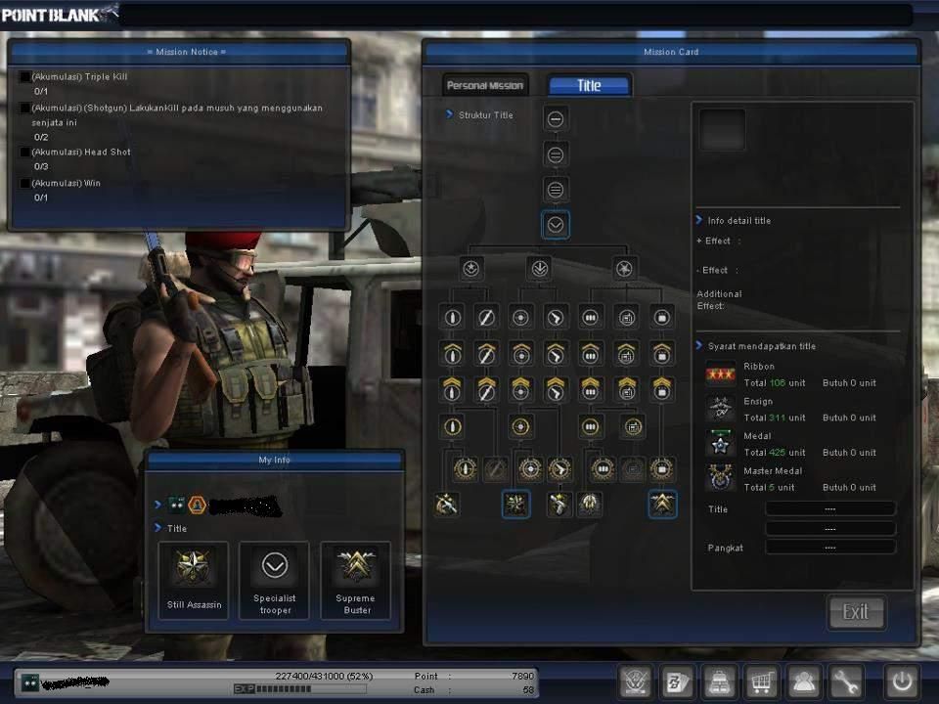
Task: Select the Supreme Buster title slot
Action: (355, 580)
